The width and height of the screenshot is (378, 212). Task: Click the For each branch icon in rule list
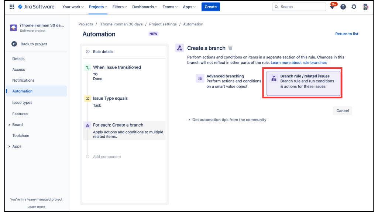coord(87,125)
